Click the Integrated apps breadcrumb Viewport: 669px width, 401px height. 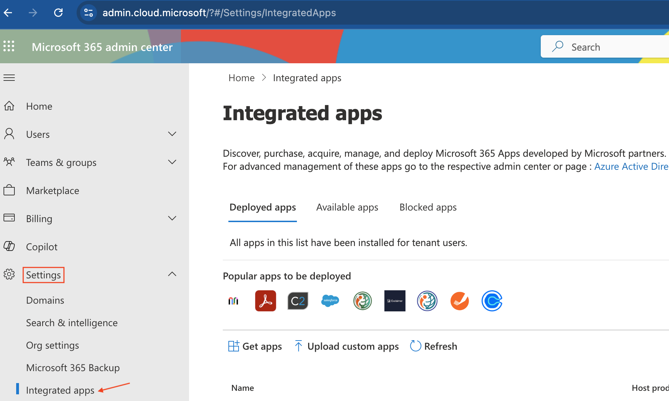pyautogui.click(x=307, y=78)
